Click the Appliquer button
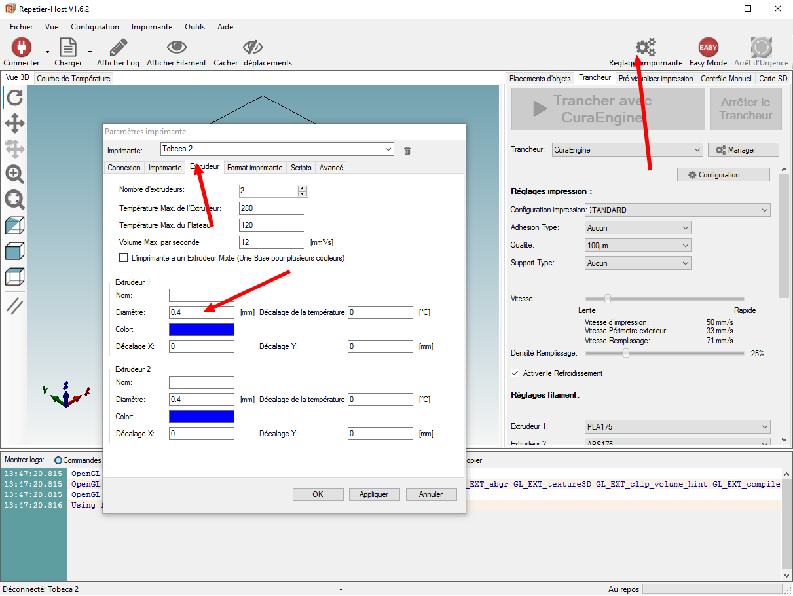 (374, 494)
